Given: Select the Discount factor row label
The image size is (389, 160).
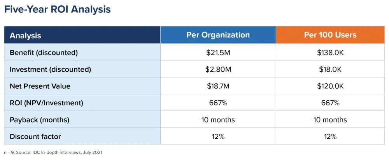Looking at the screenshot, I should click(x=35, y=136).
